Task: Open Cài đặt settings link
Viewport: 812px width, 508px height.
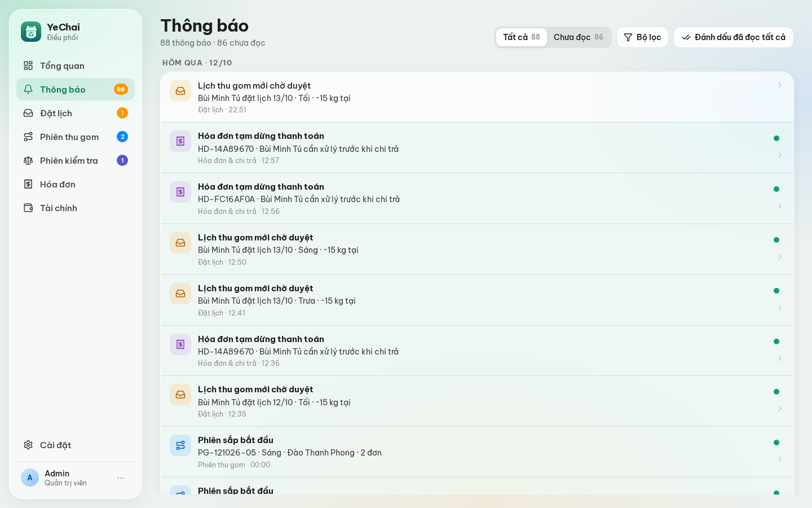Action: coord(76,445)
